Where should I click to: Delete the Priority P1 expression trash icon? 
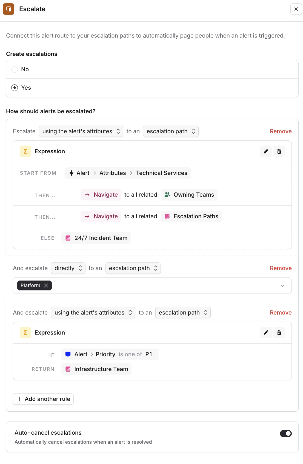click(279, 333)
